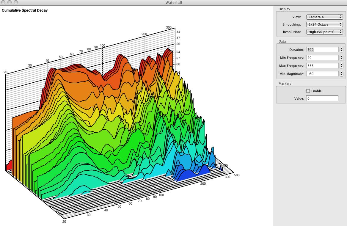347x226 pixels.
Task: Click the Min Frequency input field
Action: pos(322,58)
